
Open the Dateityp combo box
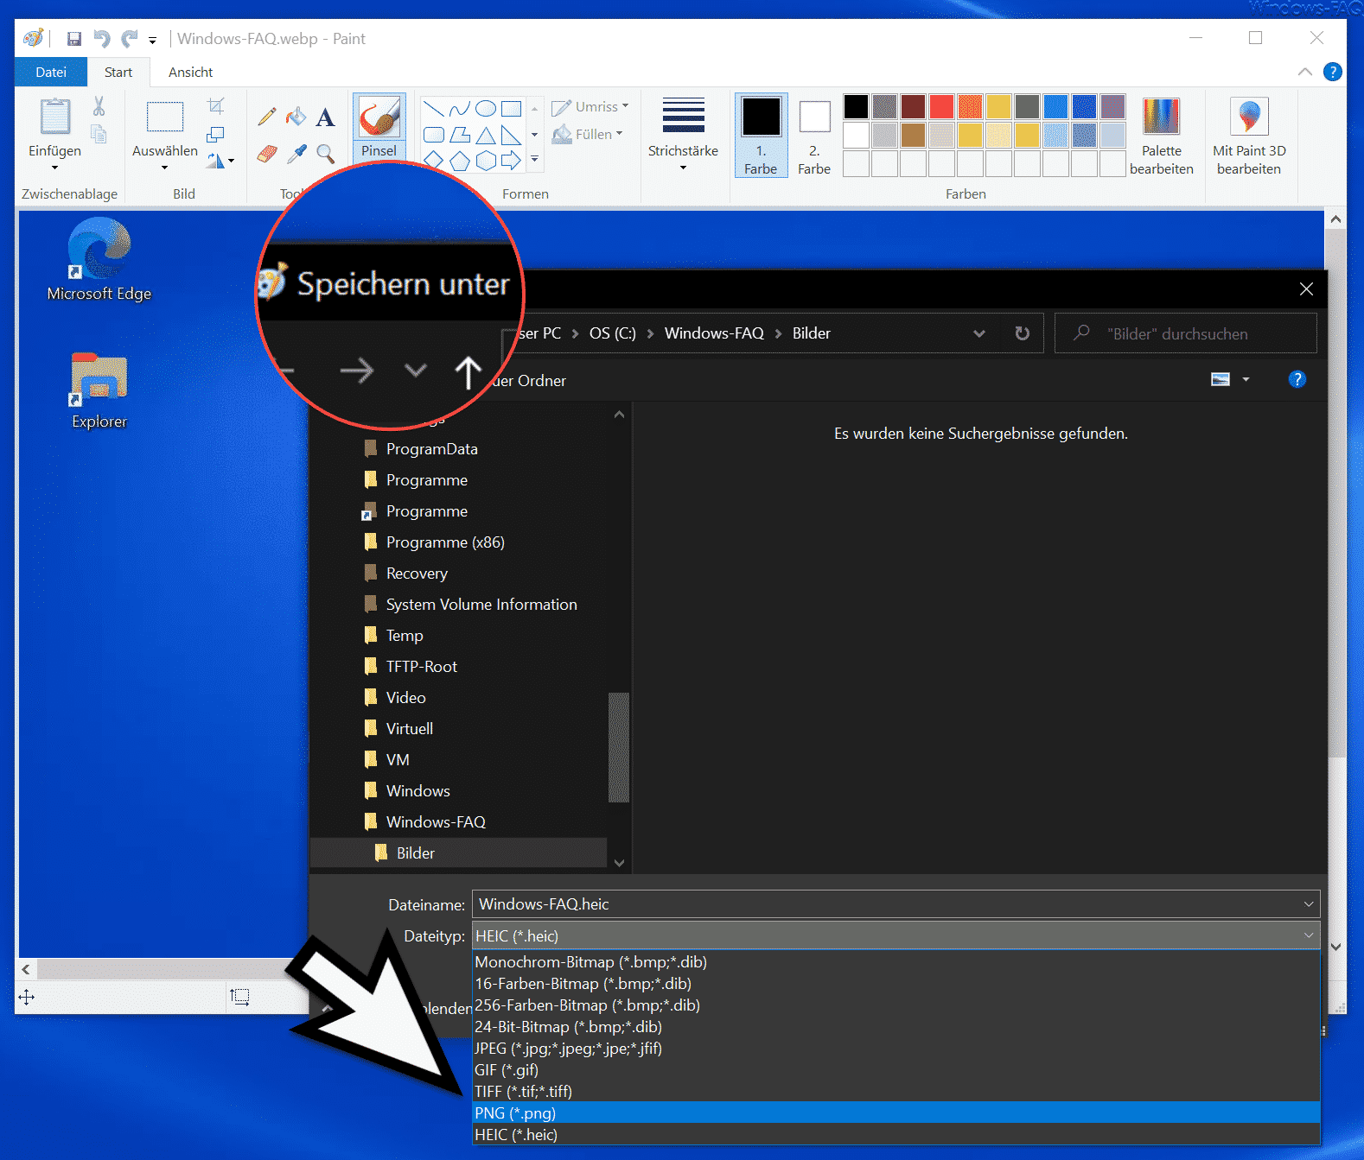tap(896, 936)
